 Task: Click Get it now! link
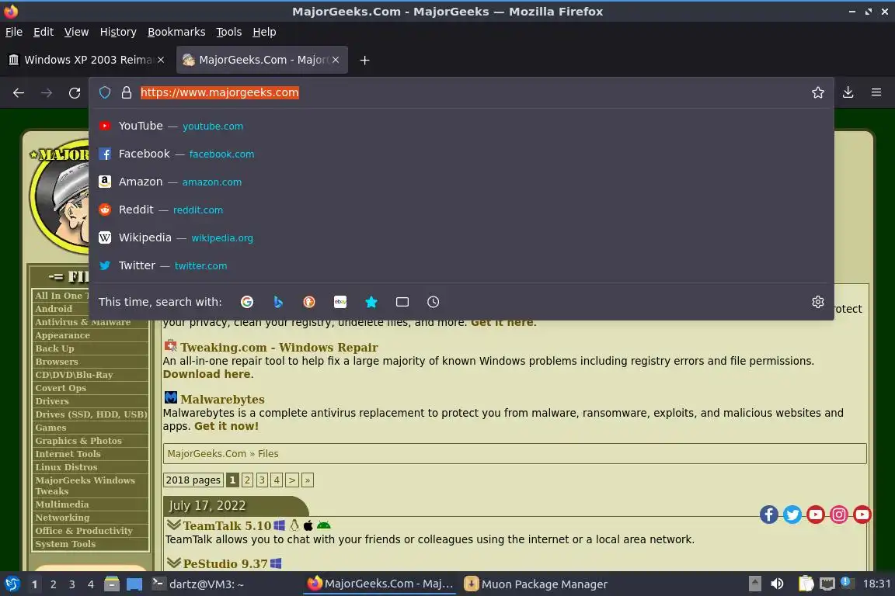pyautogui.click(x=226, y=426)
